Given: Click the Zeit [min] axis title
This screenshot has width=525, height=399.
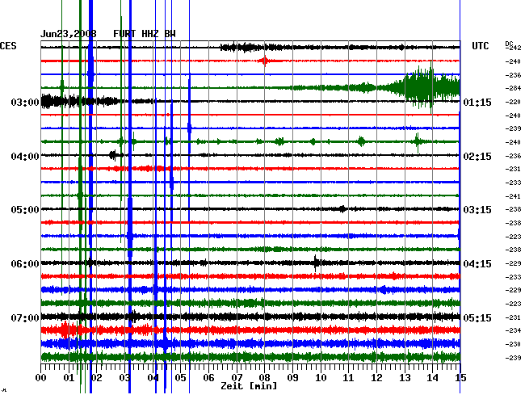Looking at the screenshot, I should tap(249, 386).
